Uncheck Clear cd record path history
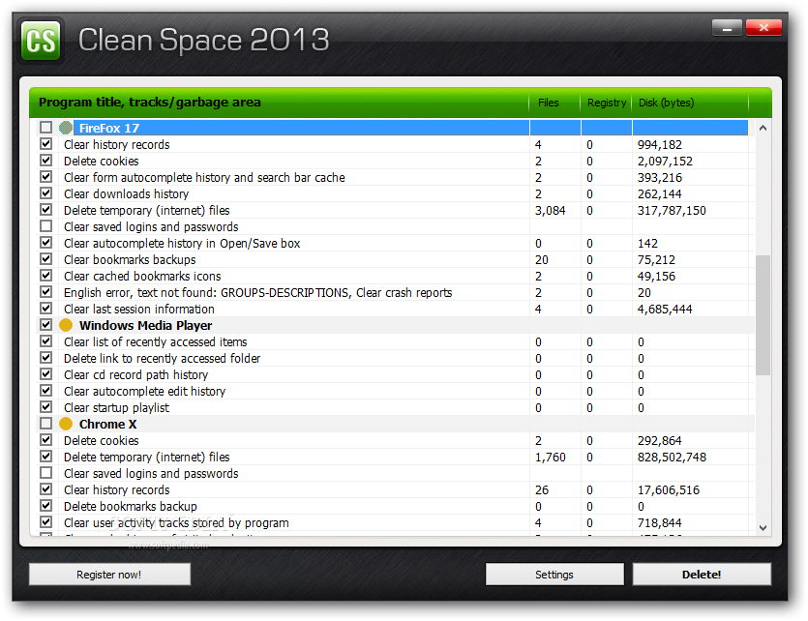This screenshot has width=808, height=621. click(45, 374)
